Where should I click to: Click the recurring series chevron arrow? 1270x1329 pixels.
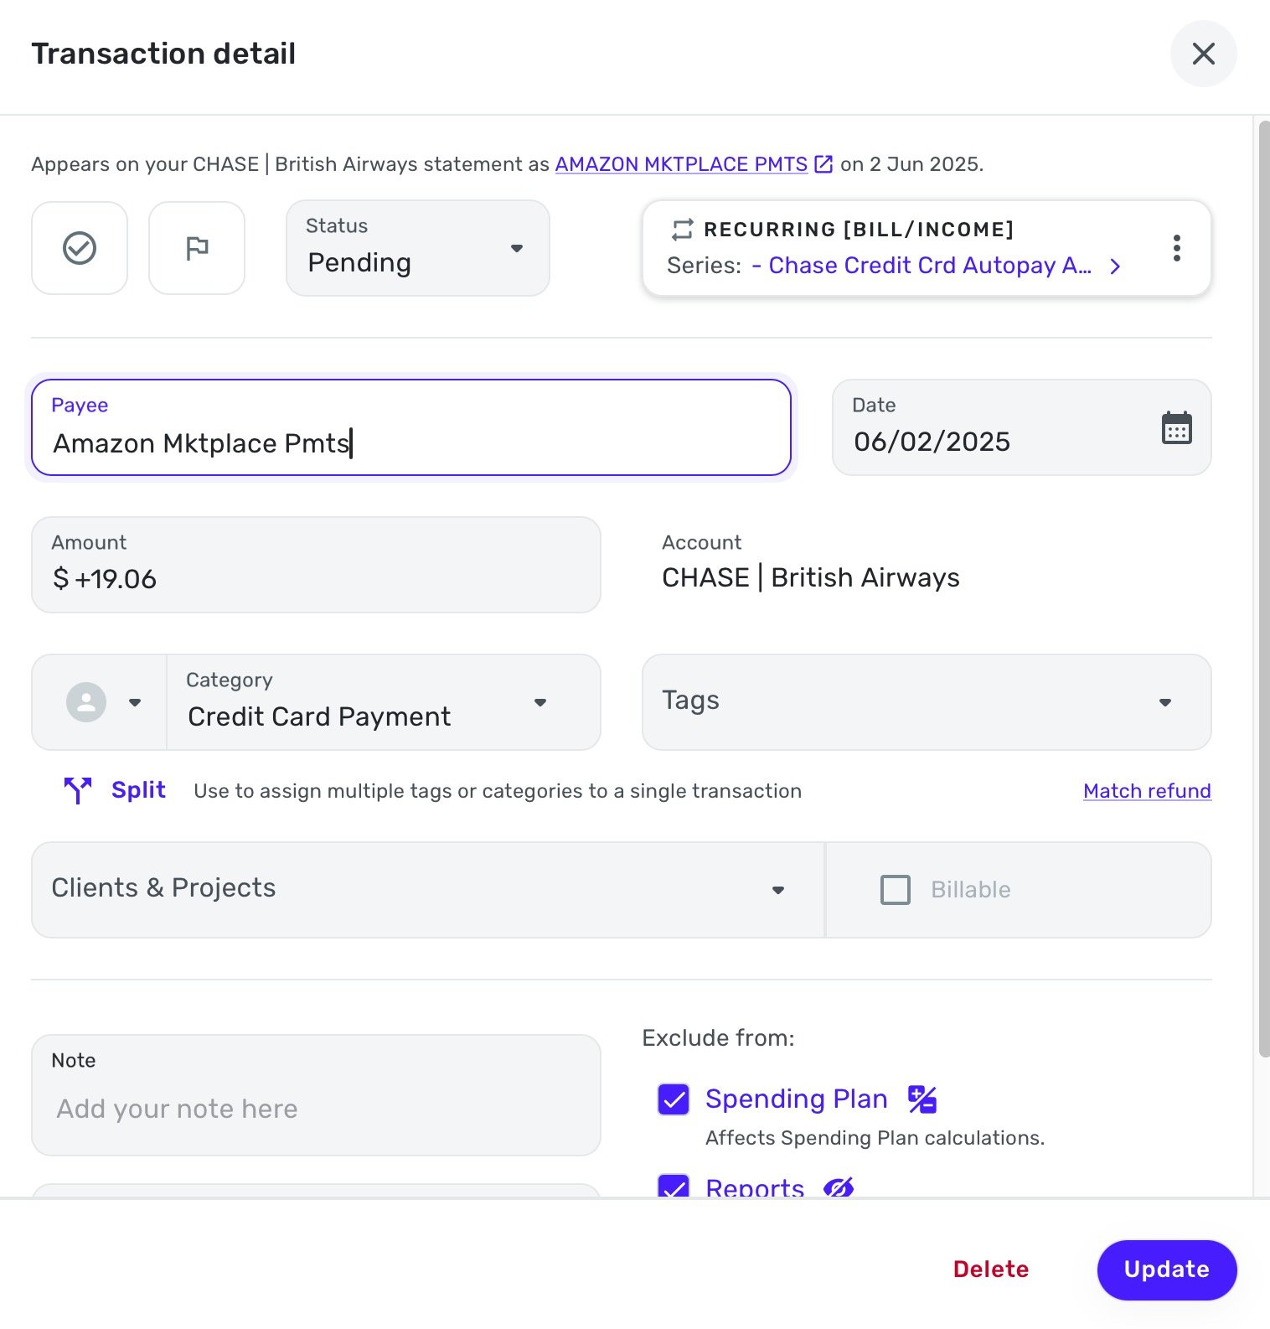[1115, 266]
